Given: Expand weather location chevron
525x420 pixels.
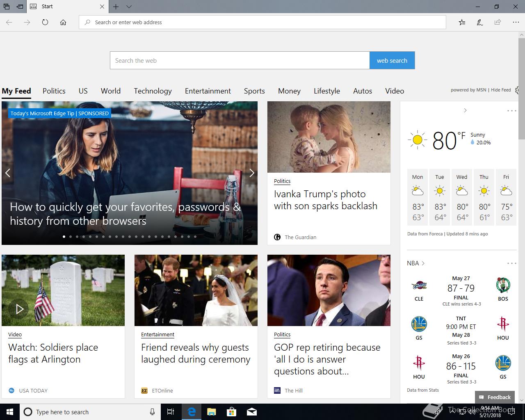Looking at the screenshot, I should point(465,110).
